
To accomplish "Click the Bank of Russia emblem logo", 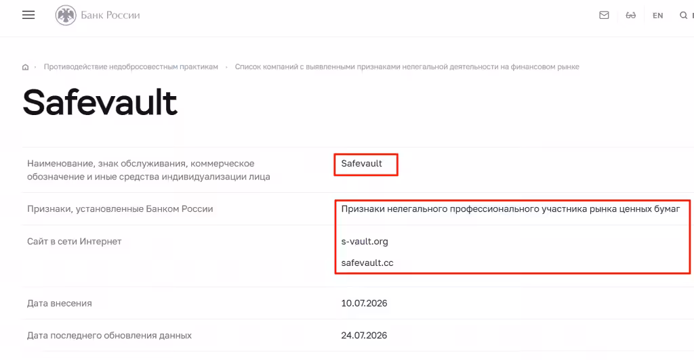I will point(66,16).
